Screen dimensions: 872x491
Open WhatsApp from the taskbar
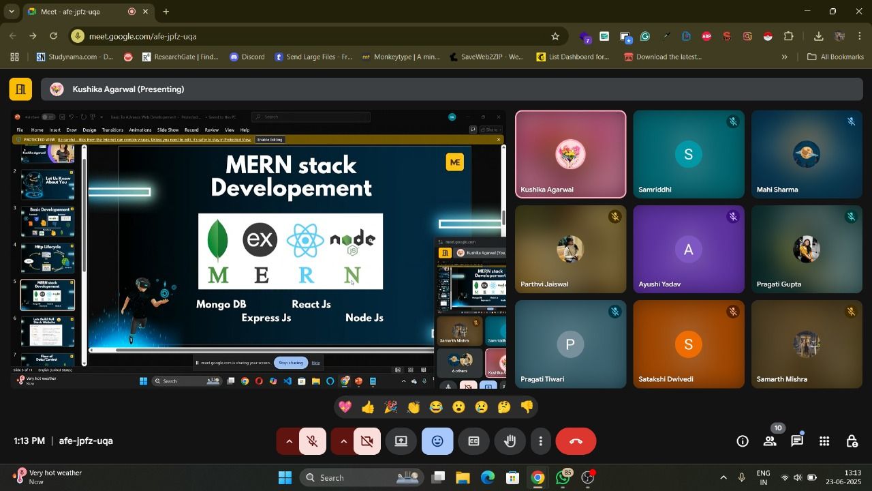tap(563, 477)
